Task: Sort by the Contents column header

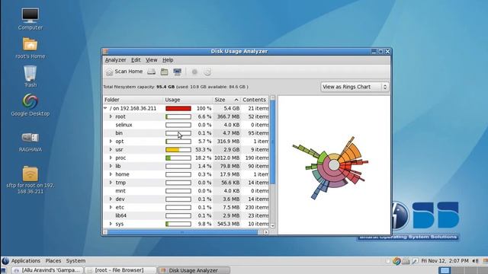Action: pos(255,100)
